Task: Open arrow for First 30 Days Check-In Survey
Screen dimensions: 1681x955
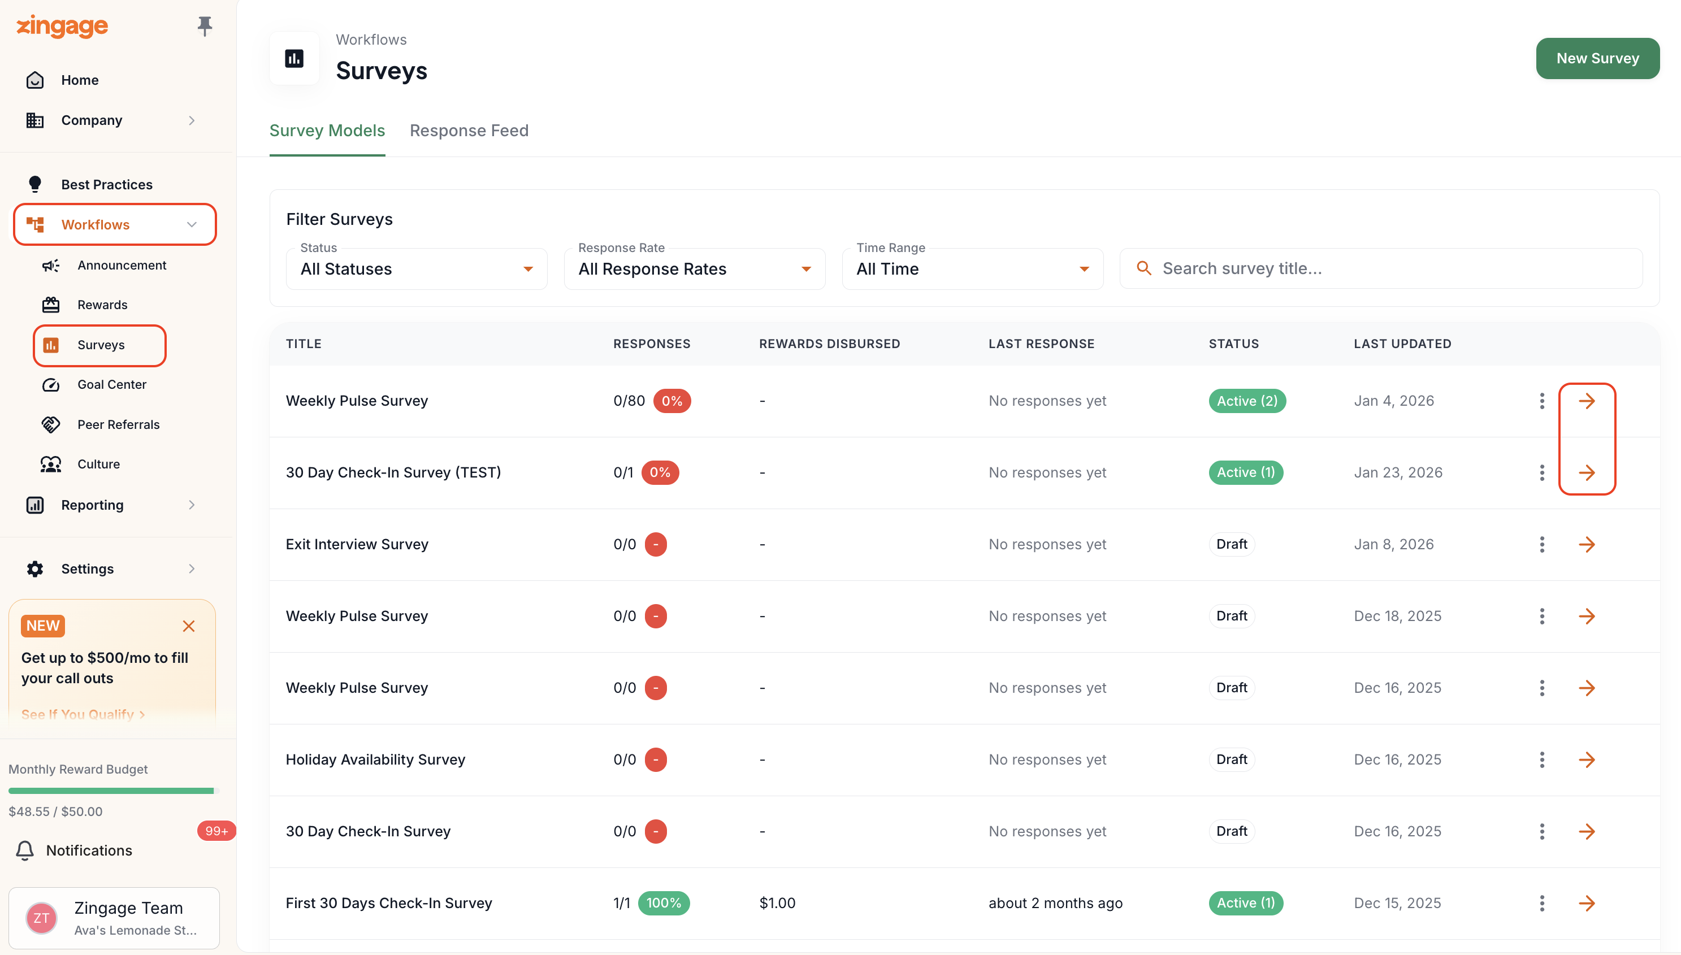Action: pyautogui.click(x=1587, y=903)
